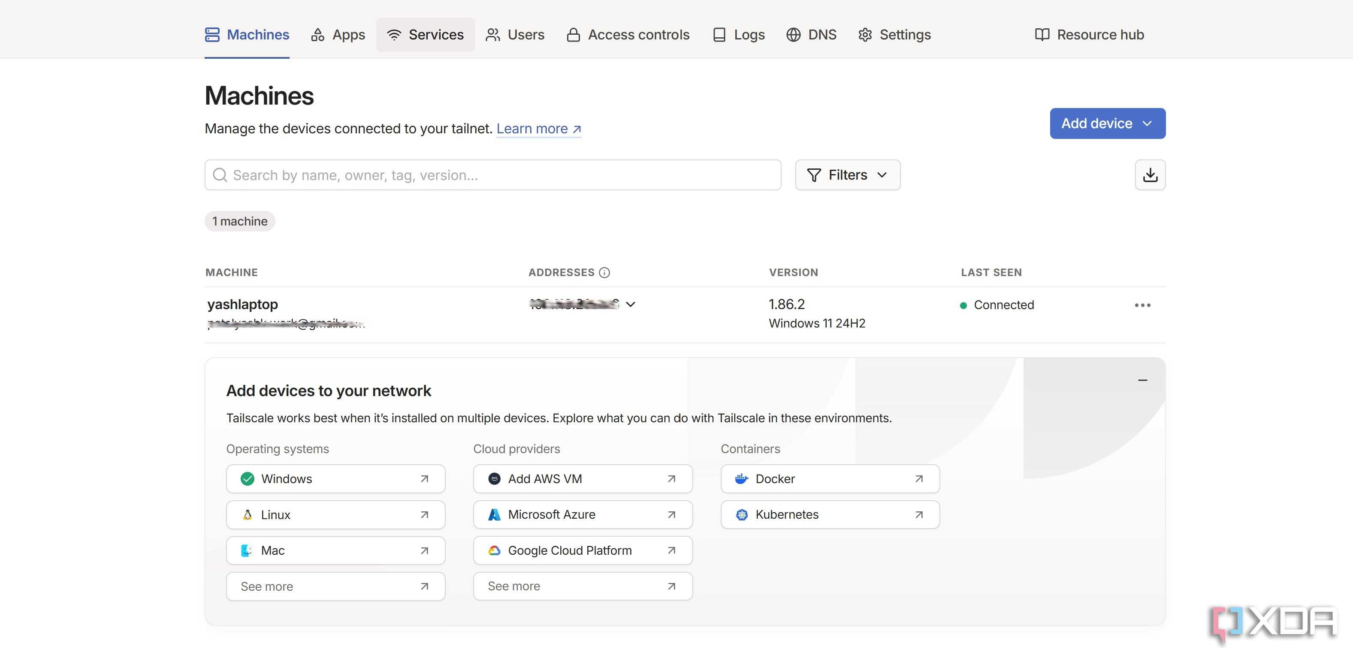Click the MACHINE column header

232,273
